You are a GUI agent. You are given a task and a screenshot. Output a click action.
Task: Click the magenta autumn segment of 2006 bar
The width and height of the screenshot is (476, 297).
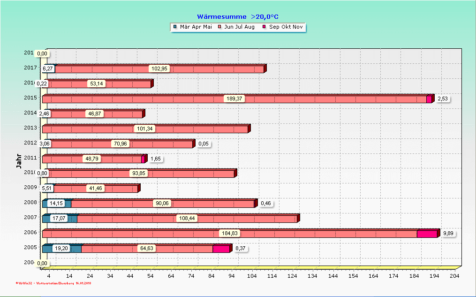point(427,234)
